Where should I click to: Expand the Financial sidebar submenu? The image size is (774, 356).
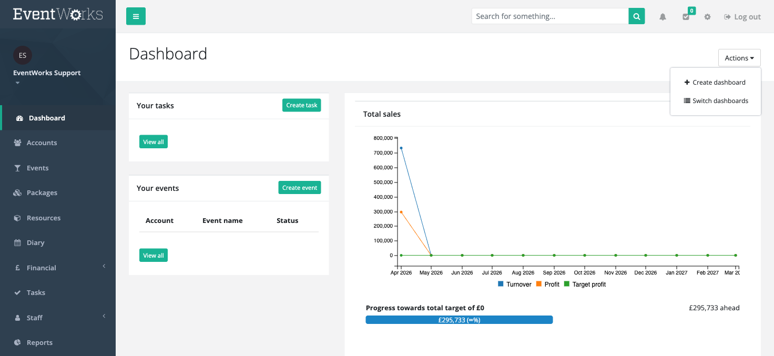coord(58,268)
